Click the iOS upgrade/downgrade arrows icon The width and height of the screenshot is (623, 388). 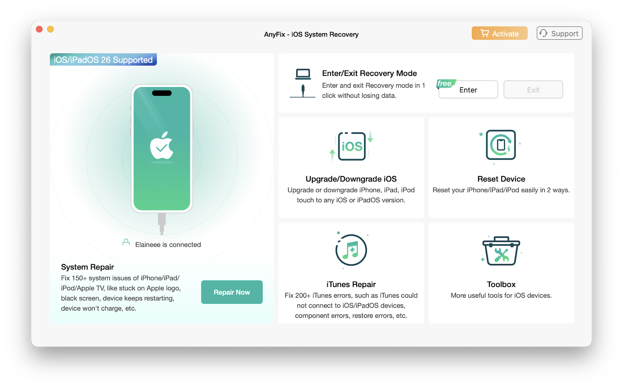tap(352, 146)
